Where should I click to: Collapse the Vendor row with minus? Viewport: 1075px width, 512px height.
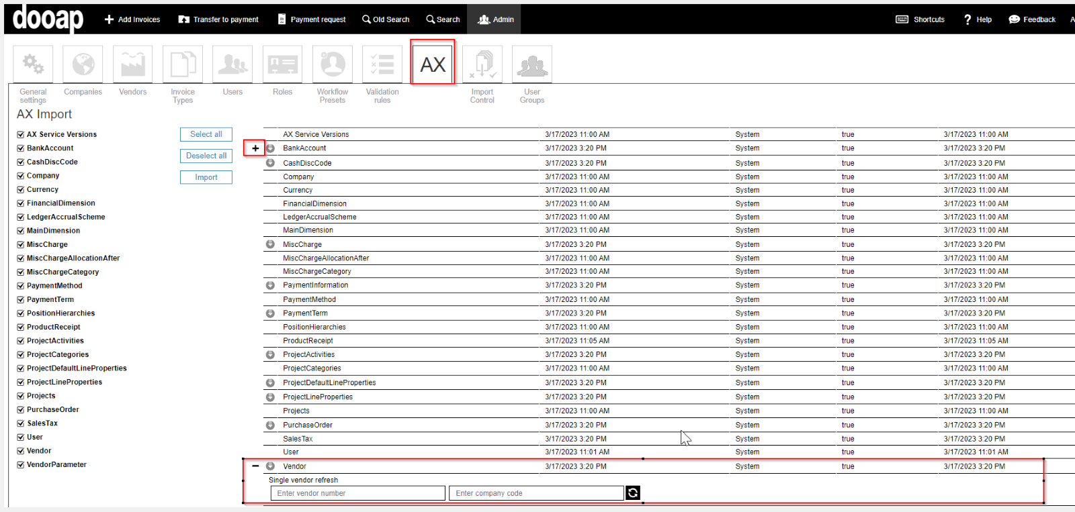tap(255, 466)
